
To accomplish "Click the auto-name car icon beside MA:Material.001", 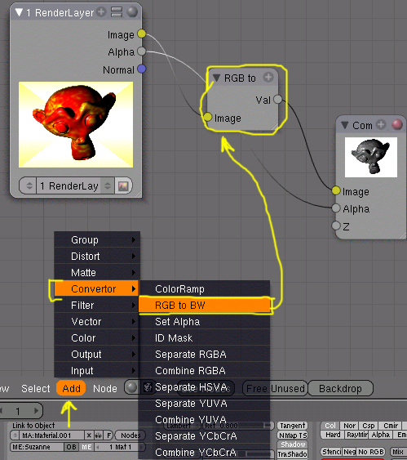I will click(x=99, y=435).
